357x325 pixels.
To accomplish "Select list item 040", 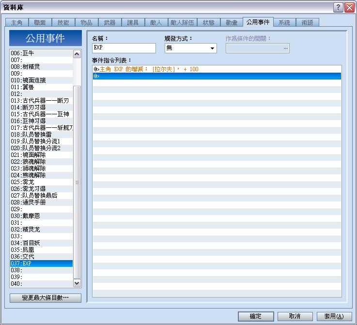I will [42, 283].
